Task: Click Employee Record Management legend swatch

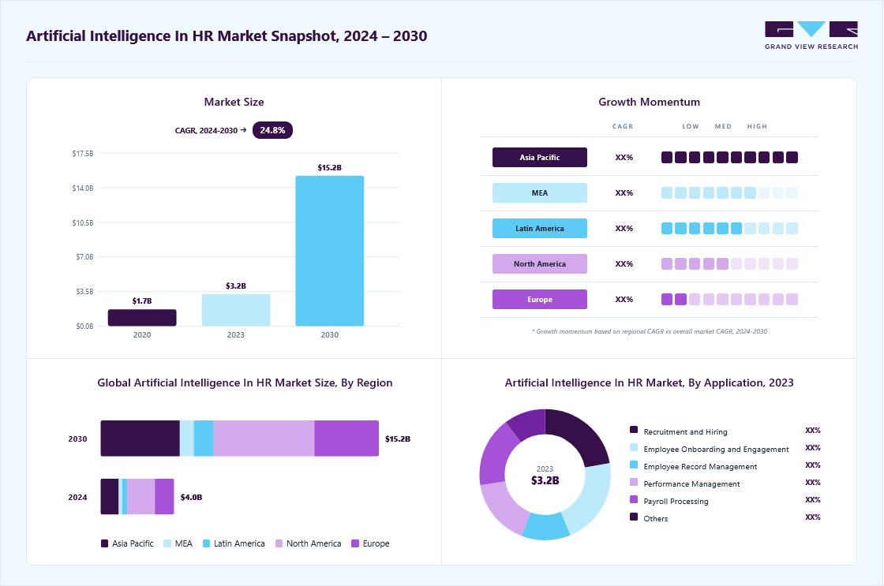Action: (634, 465)
